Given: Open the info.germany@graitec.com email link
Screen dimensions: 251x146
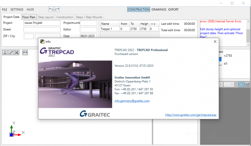Looking at the screenshot, I should tap(132, 101).
